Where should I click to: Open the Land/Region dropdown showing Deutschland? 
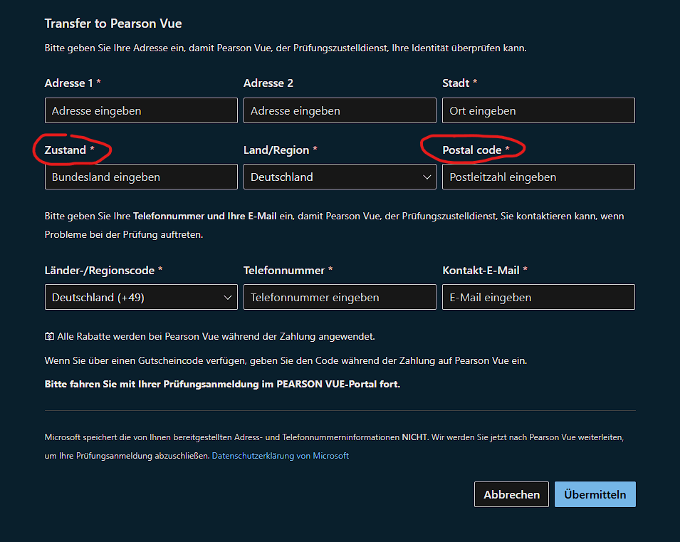click(340, 177)
